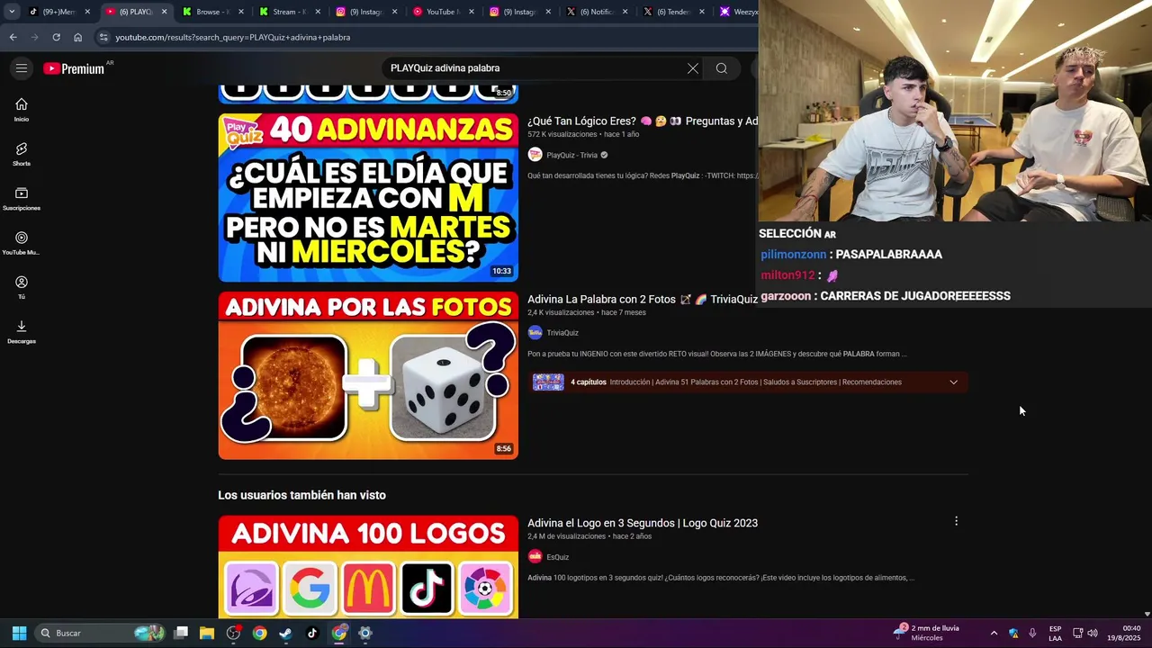Image resolution: width=1152 pixels, height=648 pixels.
Task: Open the TriviaQuiz channel name
Action: tap(562, 333)
